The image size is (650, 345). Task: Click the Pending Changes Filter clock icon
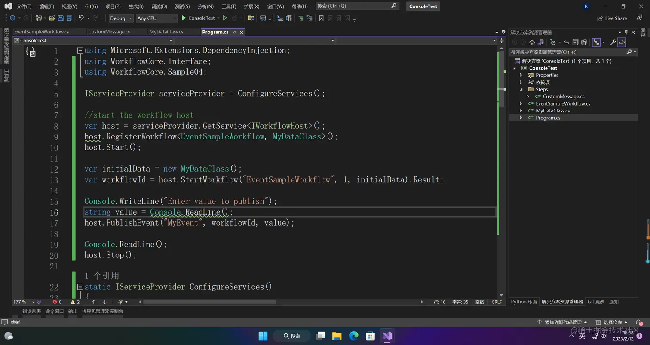pyautogui.click(x=553, y=42)
